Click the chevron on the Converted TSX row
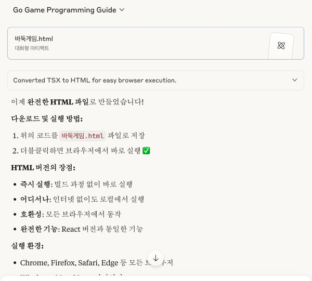This screenshot has height=281, width=312. coord(294,81)
